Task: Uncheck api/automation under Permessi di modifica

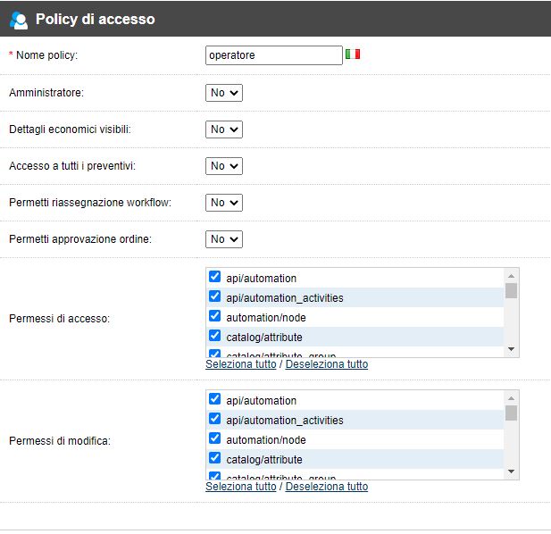Action: click(214, 399)
